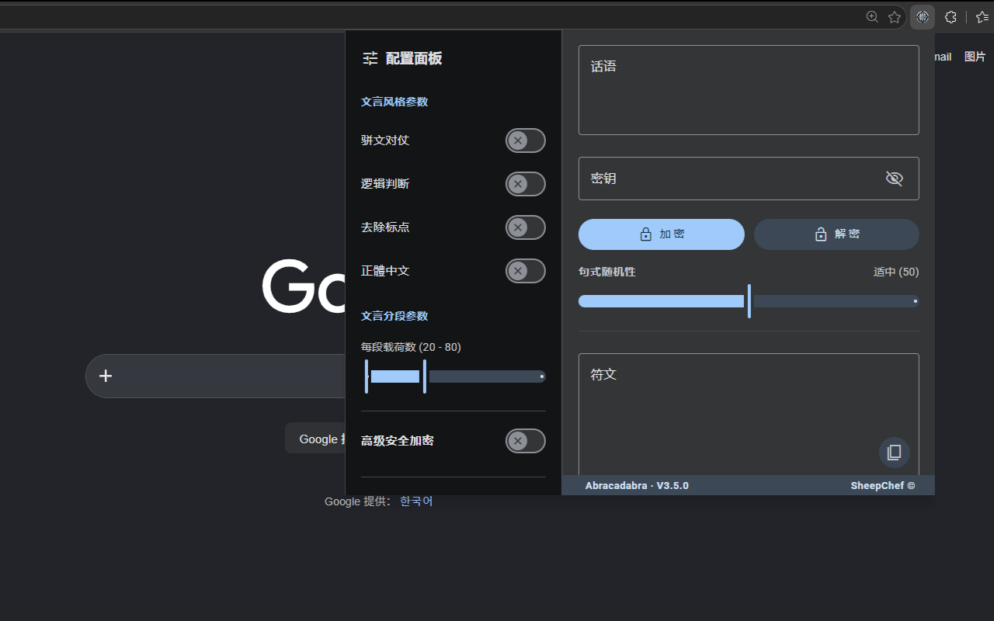
Task: Click the 每段载荷数 (20 - 80) label
Action: click(x=411, y=347)
